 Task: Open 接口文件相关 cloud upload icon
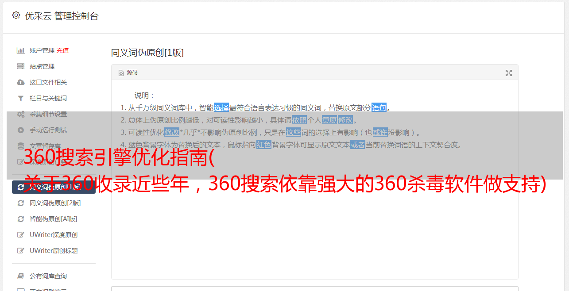(x=20, y=82)
